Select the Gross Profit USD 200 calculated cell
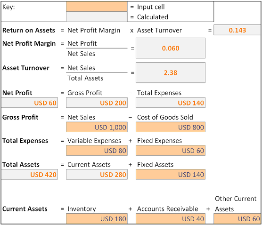Image resolution: width=262 pixels, height=225 pixels. click(97, 103)
